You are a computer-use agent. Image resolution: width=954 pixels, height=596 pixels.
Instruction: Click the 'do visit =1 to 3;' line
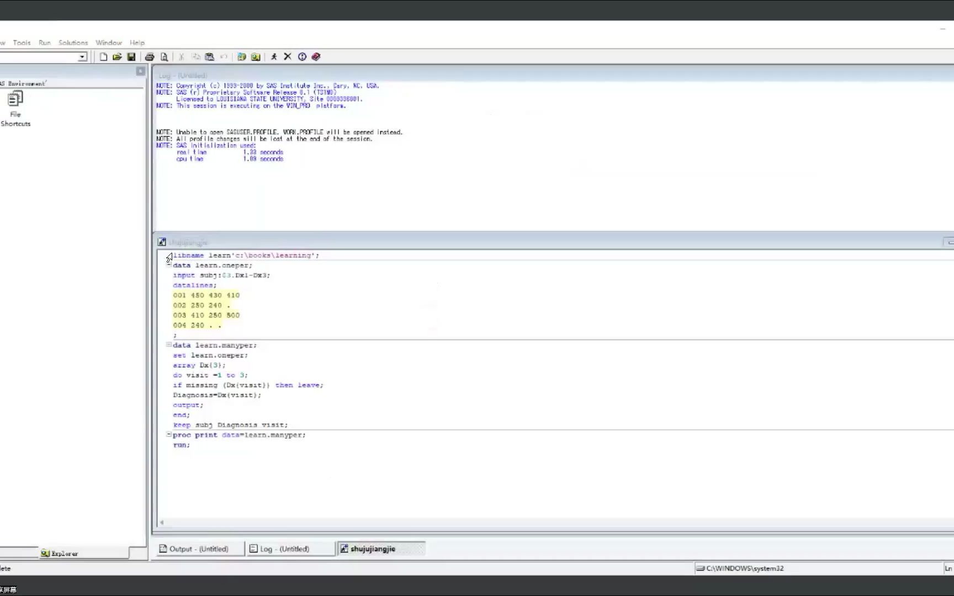click(x=210, y=375)
